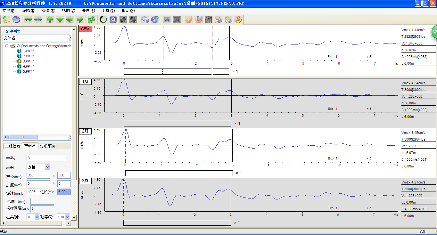Click the first 桩径 input field
Image resolution: width=437 pixels, height=235 pixels.
click(x=38, y=175)
